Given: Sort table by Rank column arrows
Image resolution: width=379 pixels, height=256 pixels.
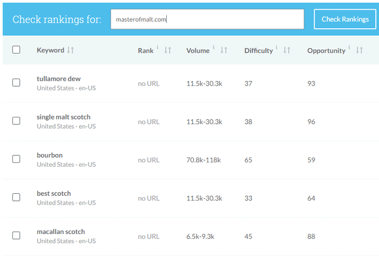Looking at the screenshot, I should pos(168,50).
